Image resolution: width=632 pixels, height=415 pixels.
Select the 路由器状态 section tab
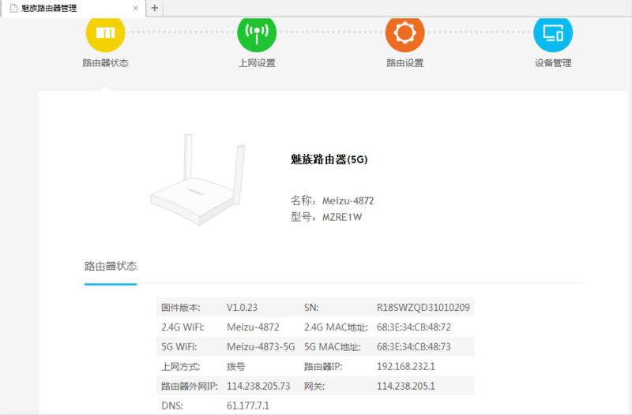(x=111, y=266)
